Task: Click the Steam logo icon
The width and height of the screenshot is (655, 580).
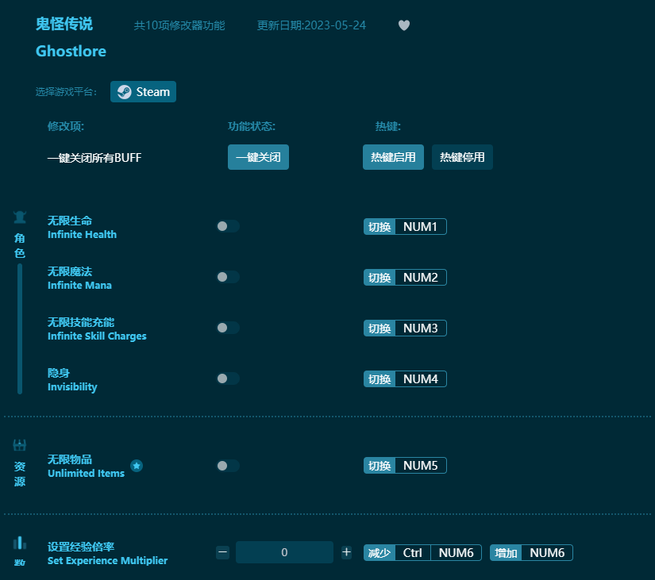Action: (x=123, y=91)
